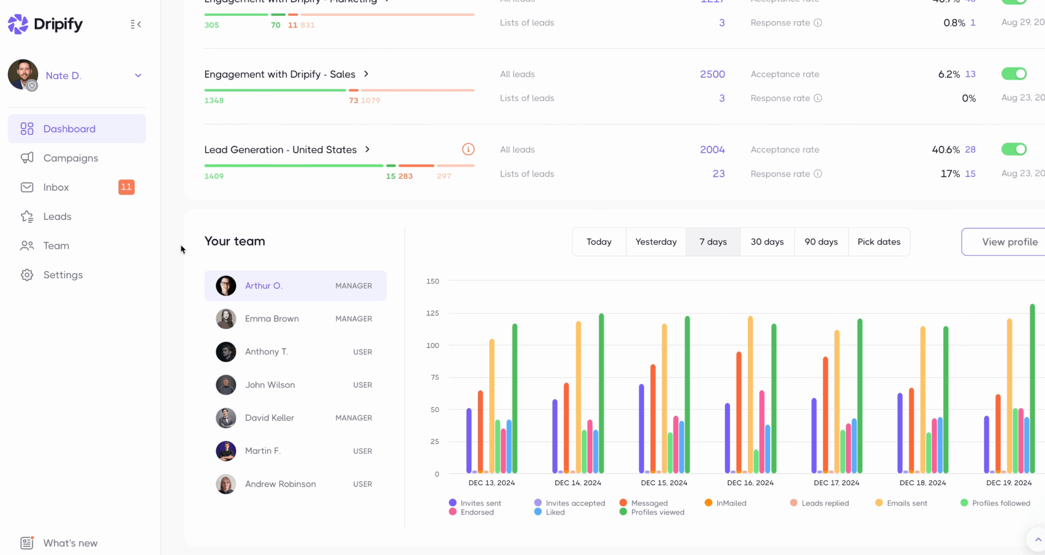Click the Campaigns megaphone icon
The height and width of the screenshot is (555, 1045).
pos(27,158)
